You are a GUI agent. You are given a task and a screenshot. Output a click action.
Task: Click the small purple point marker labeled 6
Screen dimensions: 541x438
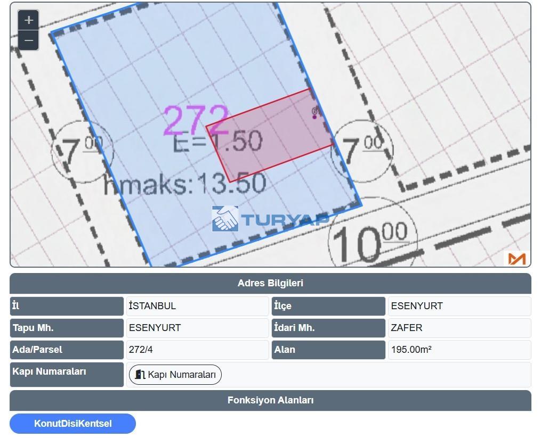tap(314, 116)
